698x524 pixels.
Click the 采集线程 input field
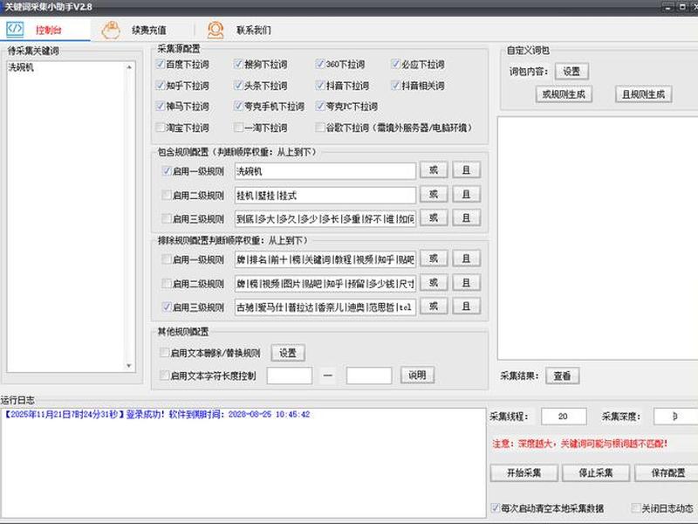[x=564, y=417]
